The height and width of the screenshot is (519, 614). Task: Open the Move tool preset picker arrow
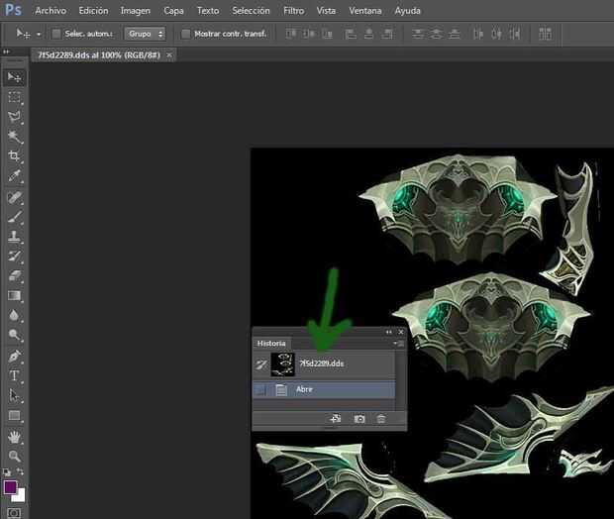[x=38, y=34]
